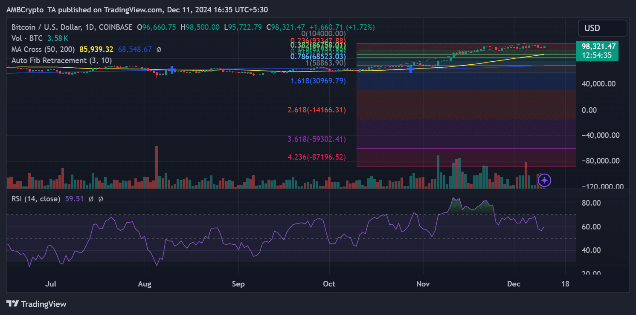Click the pink 4.236 Fibonacci level line
Image resolution: width=636 pixels, height=315 pixels.
(465, 166)
